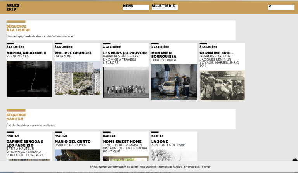The image size is (298, 173).
Task: Open Home Sweet Home exhibition title
Action: [122, 142]
